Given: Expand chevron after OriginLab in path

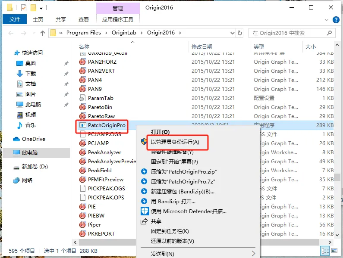Looking at the screenshot, I should coord(142,33).
